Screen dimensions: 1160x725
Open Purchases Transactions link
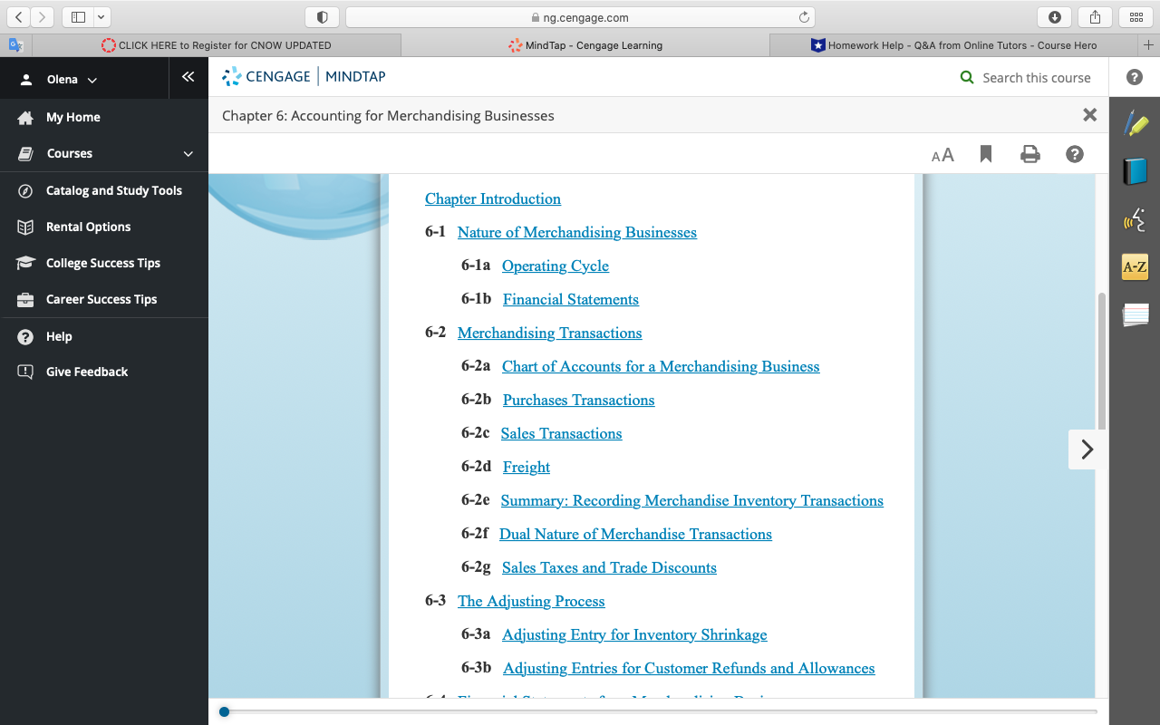578,400
